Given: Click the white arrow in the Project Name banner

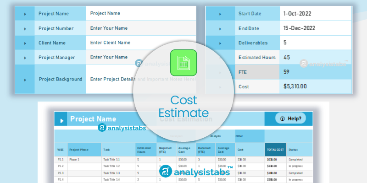Looking at the screenshot, I should (61, 121).
